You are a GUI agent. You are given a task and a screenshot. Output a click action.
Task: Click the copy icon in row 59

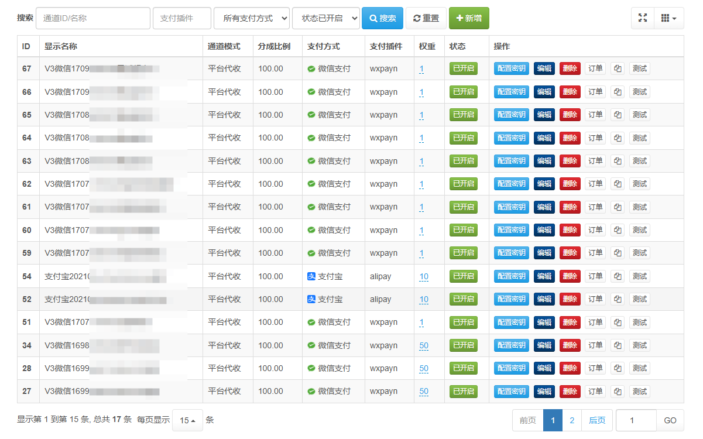[618, 253]
